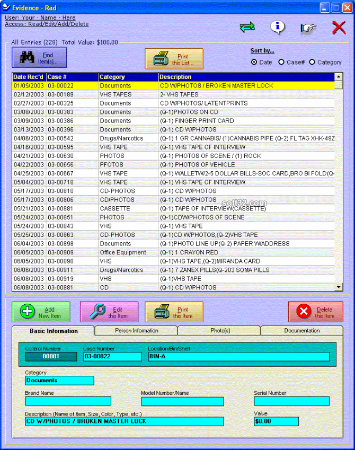Click the Case Number field 03-00022
The width and height of the screenshot is (355, 450).
[112, 356]
